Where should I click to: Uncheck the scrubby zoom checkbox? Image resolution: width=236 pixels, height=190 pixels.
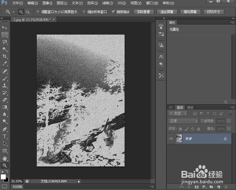click(x=113, y=12)
